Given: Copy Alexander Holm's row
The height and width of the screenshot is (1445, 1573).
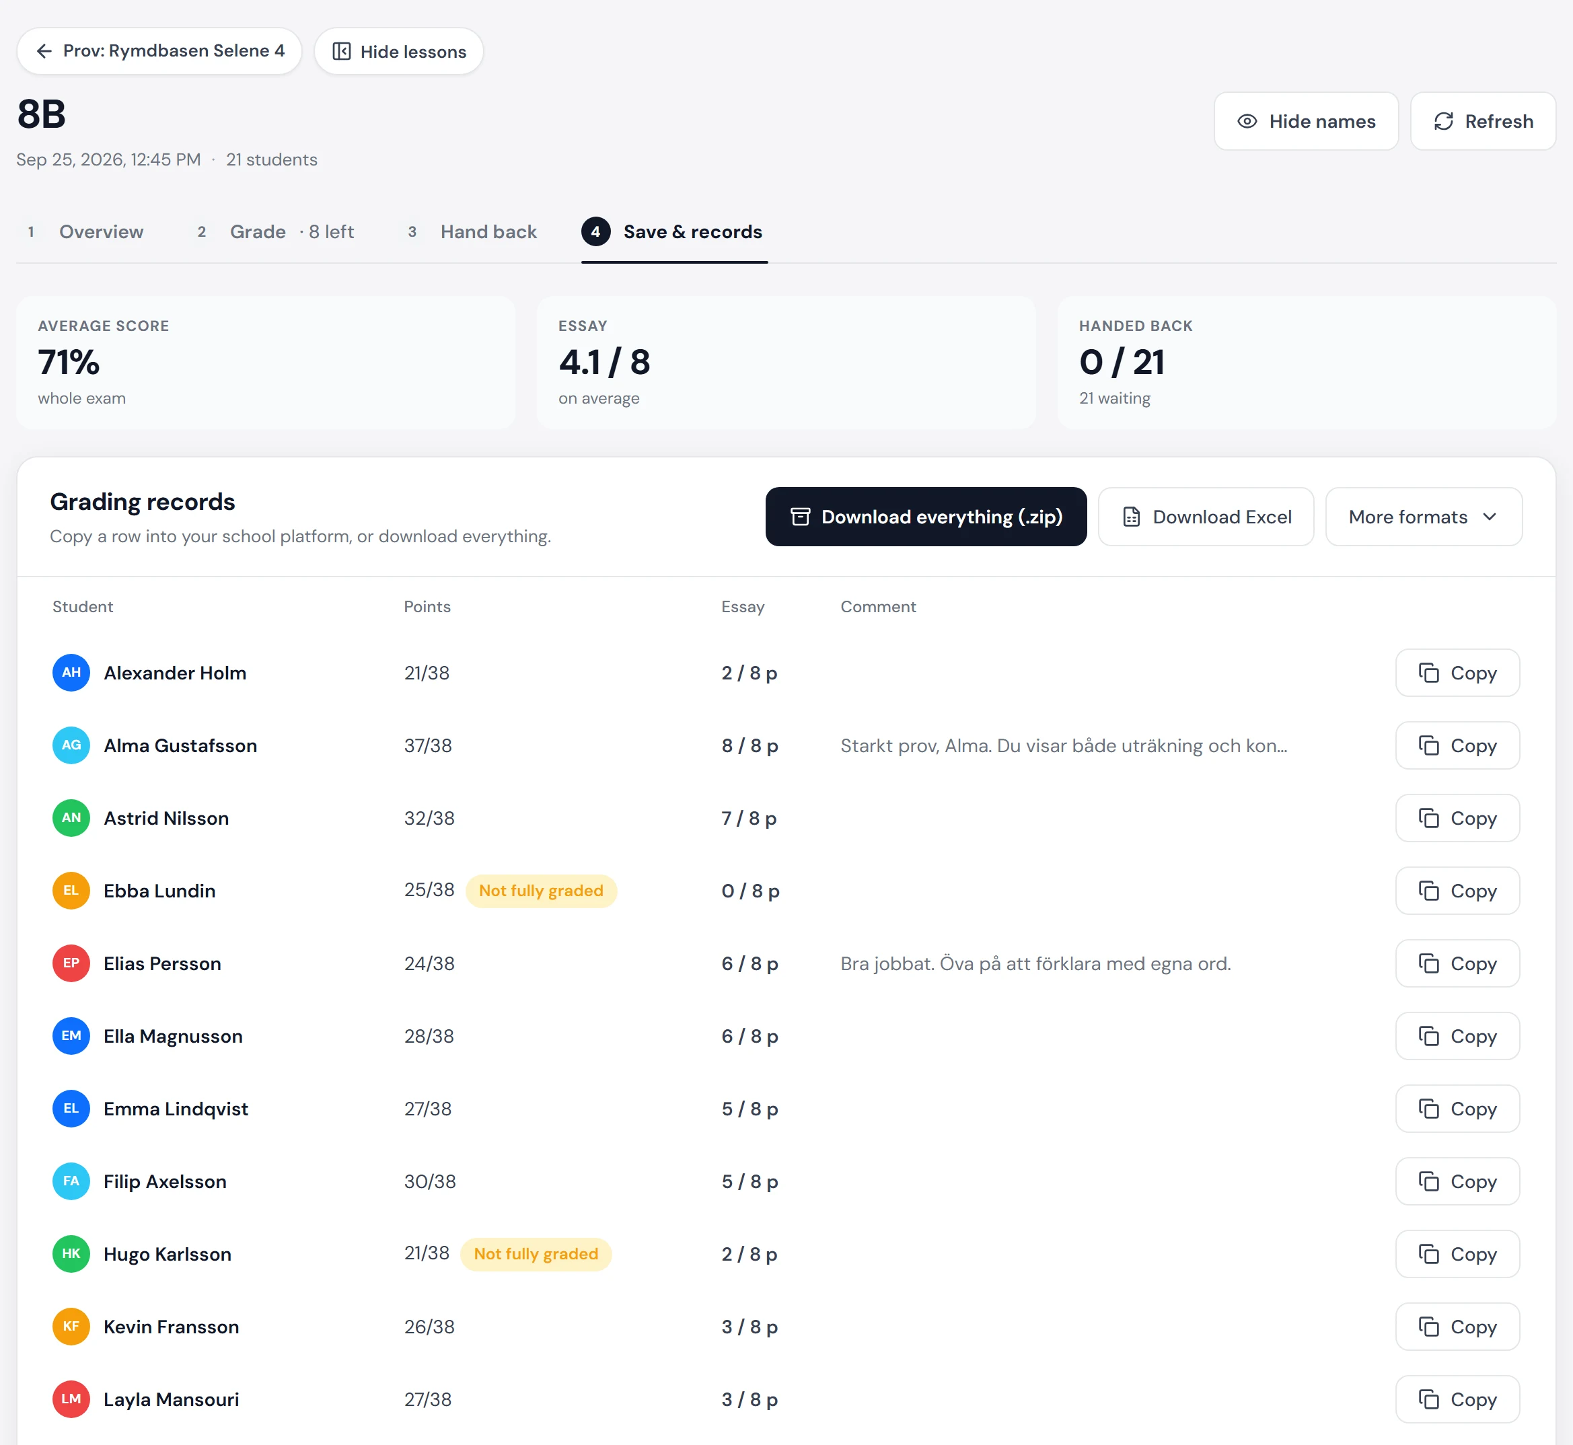Looking at the screenshot, I should [x=1457, y=673].
